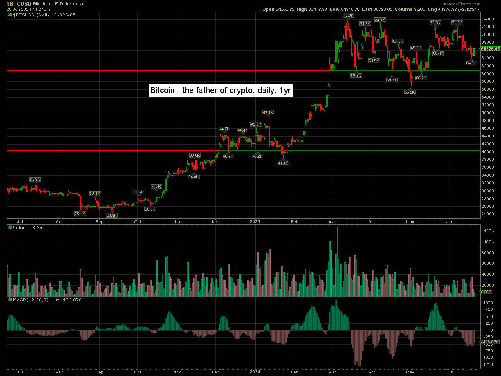The height and width of the screenshot is (376, 501).
Task: Click the green support line near 40000
Action: [x=376, y=150]
